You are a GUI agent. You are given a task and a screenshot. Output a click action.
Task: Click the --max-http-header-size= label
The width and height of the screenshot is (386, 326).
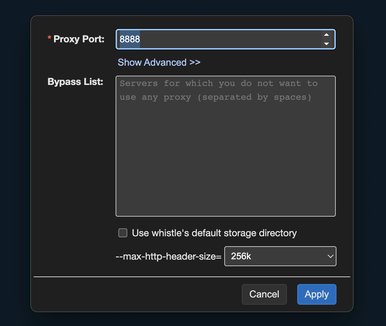tap(169, 257)
